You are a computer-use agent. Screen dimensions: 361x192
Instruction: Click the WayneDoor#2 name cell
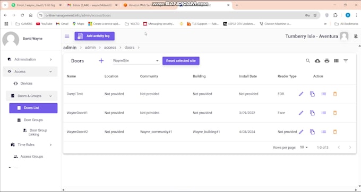click(x=77, y=132)
